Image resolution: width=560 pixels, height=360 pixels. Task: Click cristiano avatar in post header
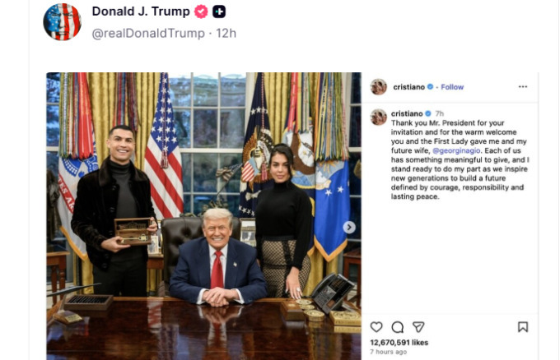(x=379, y=86)
